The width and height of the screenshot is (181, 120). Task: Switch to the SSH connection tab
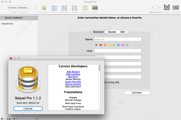coord(123,32)
